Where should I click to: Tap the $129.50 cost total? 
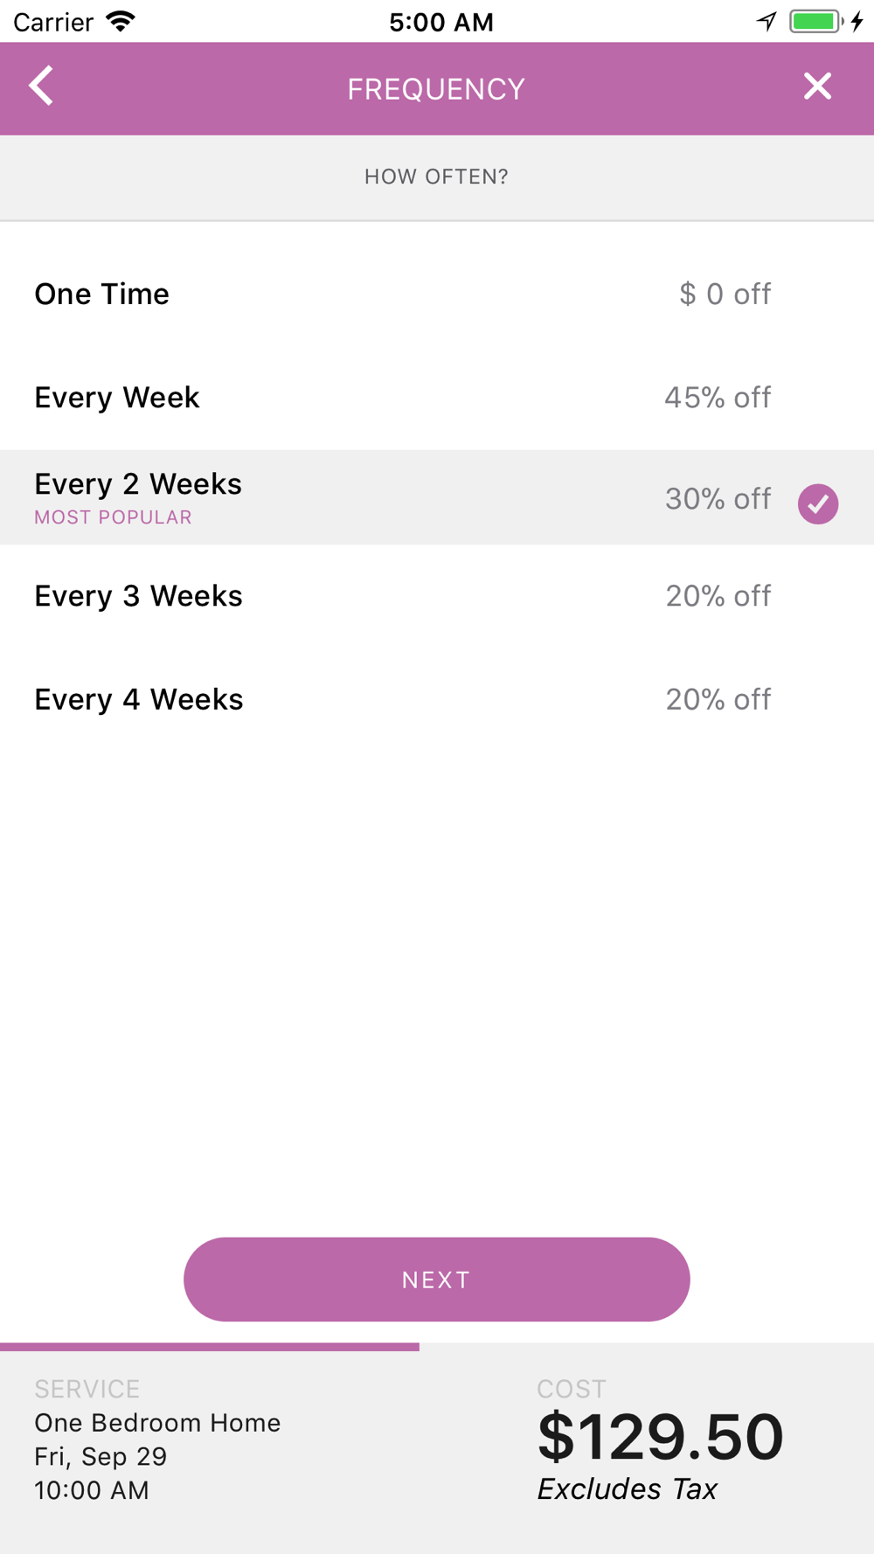coord(660,1438)
